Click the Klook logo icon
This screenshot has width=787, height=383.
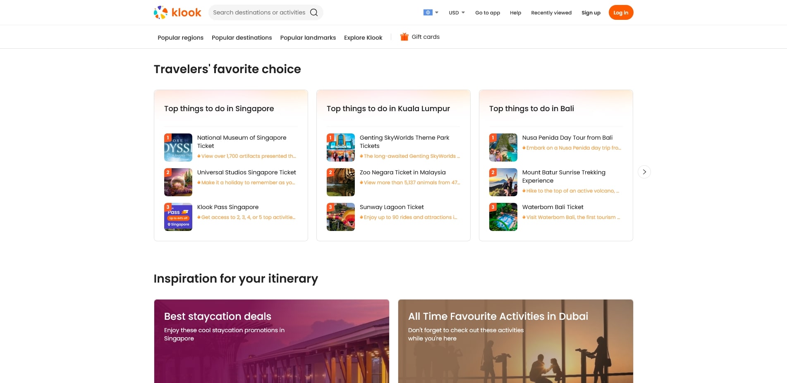pyautogui.click(x=161, y=12)
